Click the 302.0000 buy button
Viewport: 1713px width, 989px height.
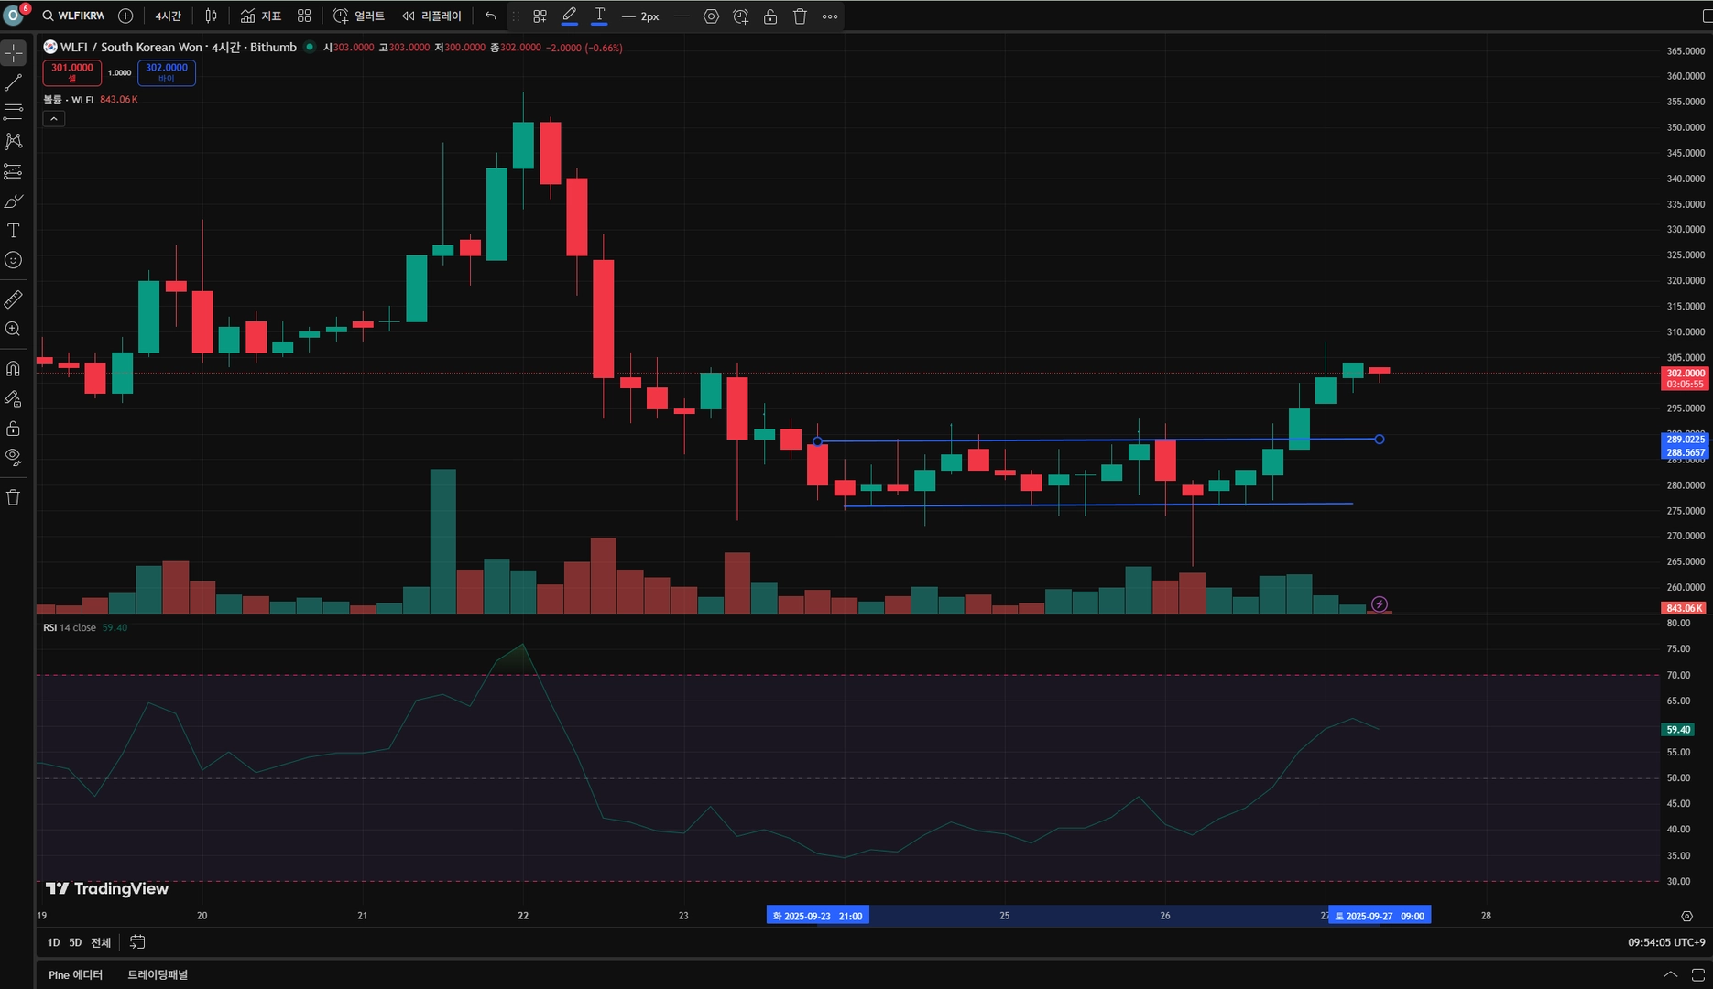(167, 72)
